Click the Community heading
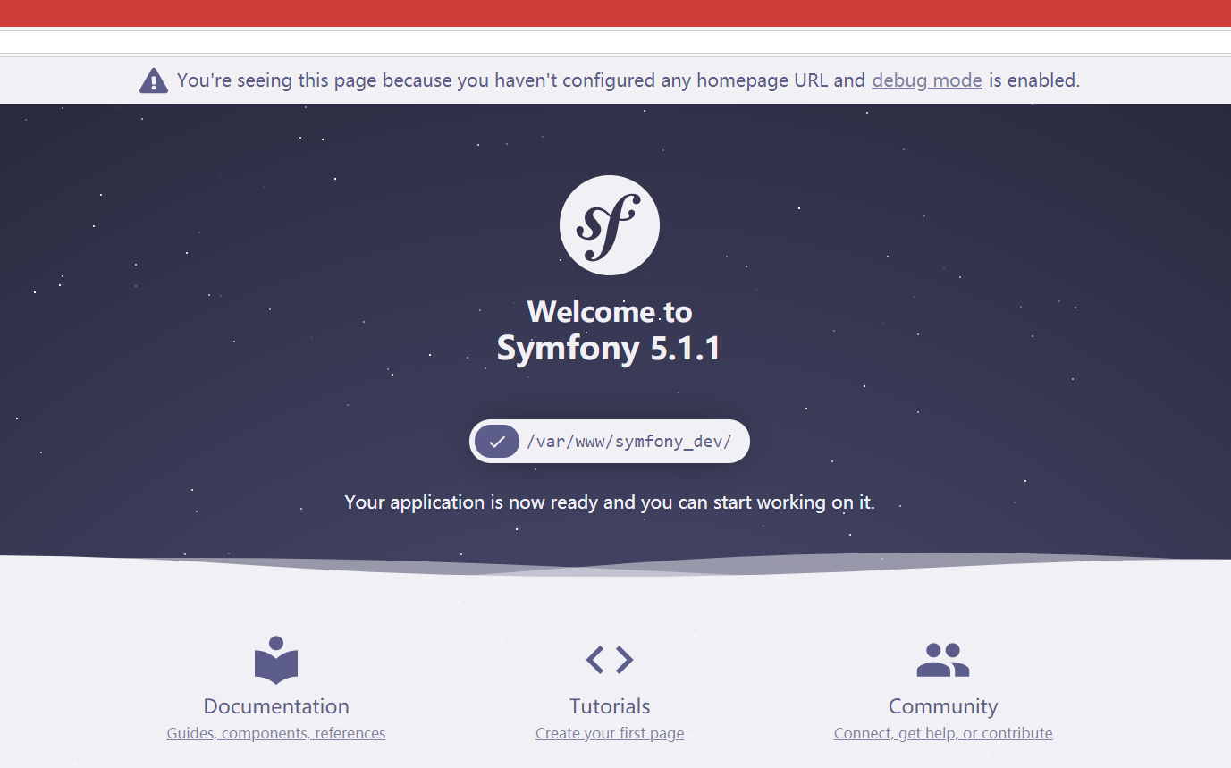The image size is (1231, 768). point(943,706)
